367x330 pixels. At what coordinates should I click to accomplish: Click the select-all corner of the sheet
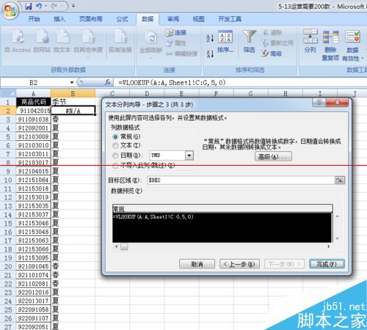click(x=8, y=93)
